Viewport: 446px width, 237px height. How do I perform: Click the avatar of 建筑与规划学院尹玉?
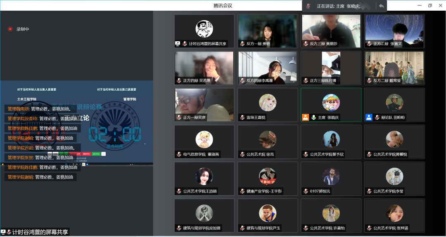pyautogui.click(x=268, y=213)
